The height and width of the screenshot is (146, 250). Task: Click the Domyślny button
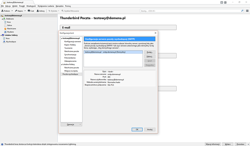[150, 65]
